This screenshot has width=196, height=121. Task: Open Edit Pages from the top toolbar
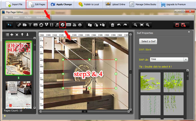coord(37,5)
